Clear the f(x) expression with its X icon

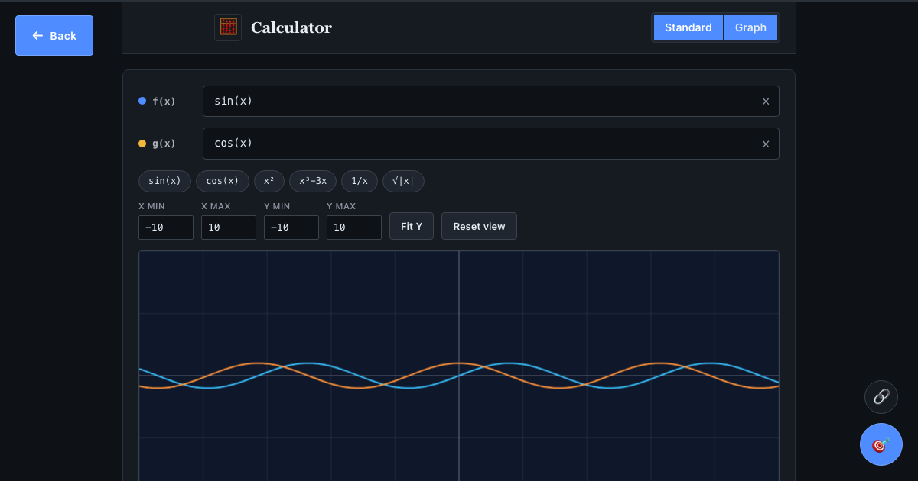(766, 102)
